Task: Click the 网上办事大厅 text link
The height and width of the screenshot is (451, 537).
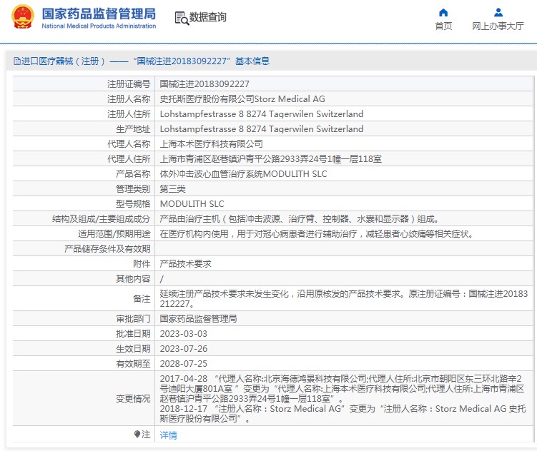Action: coord(498,26)
